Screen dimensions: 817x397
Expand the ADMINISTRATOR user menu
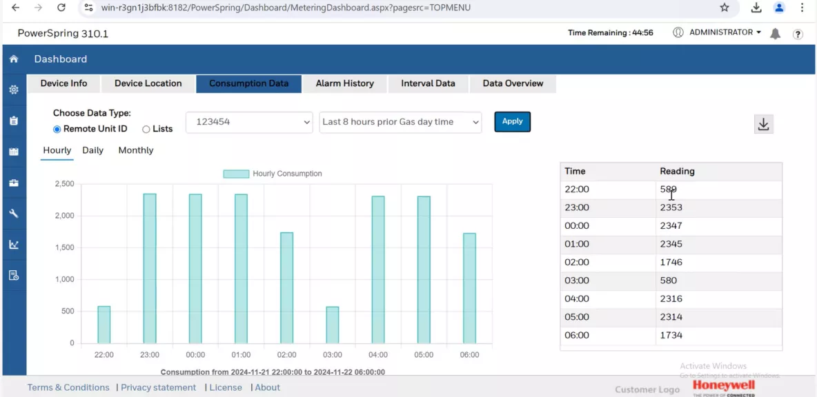(x=724, y=32)
